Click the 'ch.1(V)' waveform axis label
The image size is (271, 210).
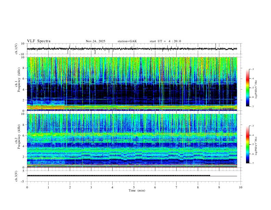pyautogui.click(x=16, y=49)
